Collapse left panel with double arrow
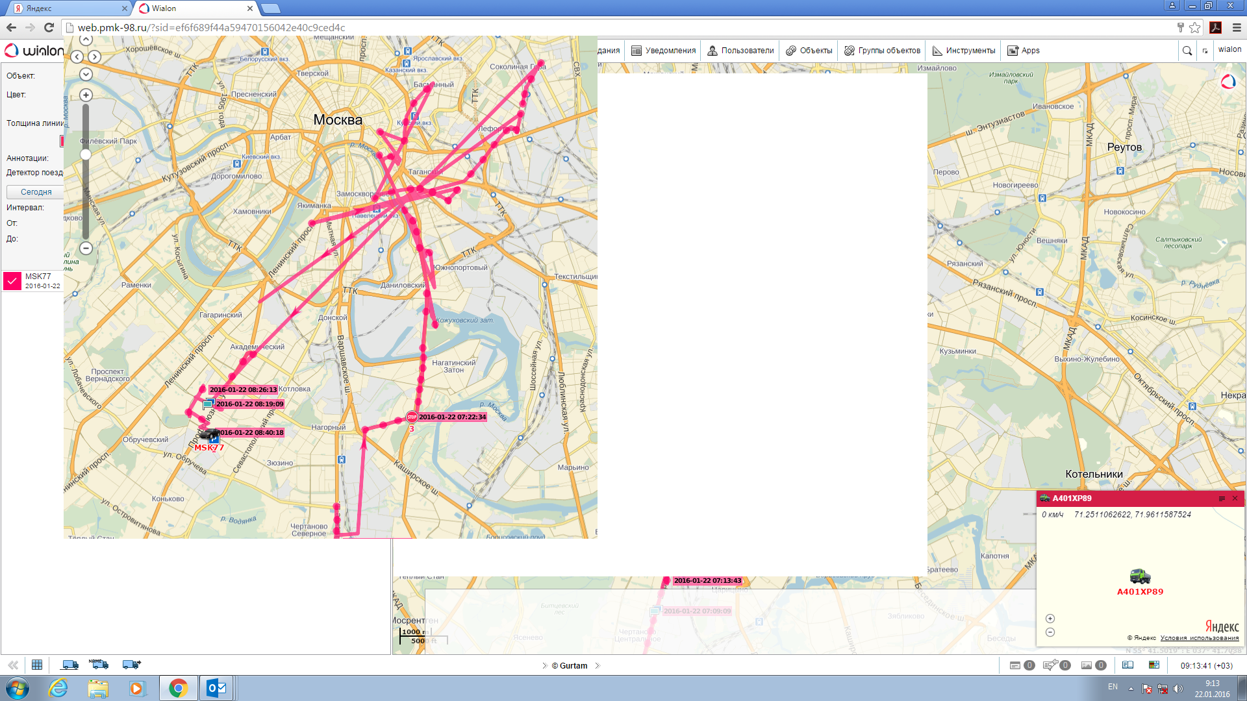The width and height of the screenshot is (1247, 701). [13, 665]
